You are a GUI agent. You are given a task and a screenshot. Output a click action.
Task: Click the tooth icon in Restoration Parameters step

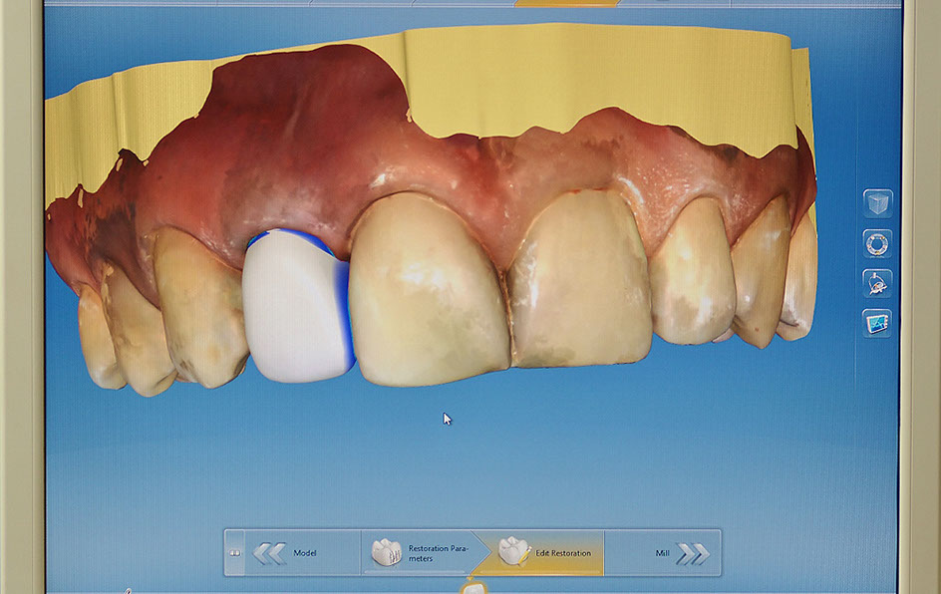(386, 552)
